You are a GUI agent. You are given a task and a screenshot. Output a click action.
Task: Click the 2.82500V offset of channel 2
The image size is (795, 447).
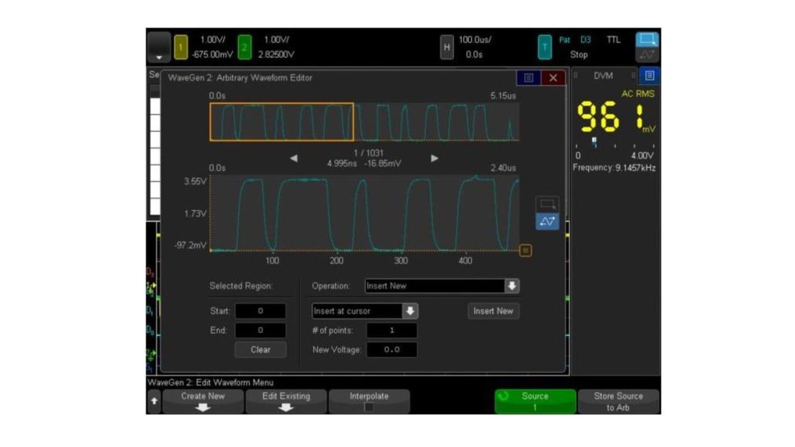tap(276, 55)
